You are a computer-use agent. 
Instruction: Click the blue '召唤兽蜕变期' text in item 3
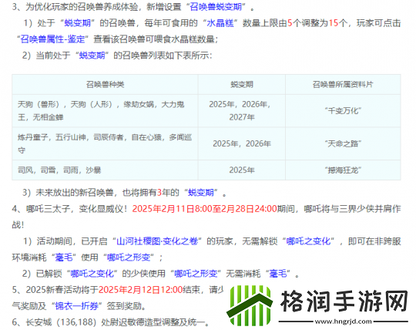pyautogui.click(x=216, y=7)
